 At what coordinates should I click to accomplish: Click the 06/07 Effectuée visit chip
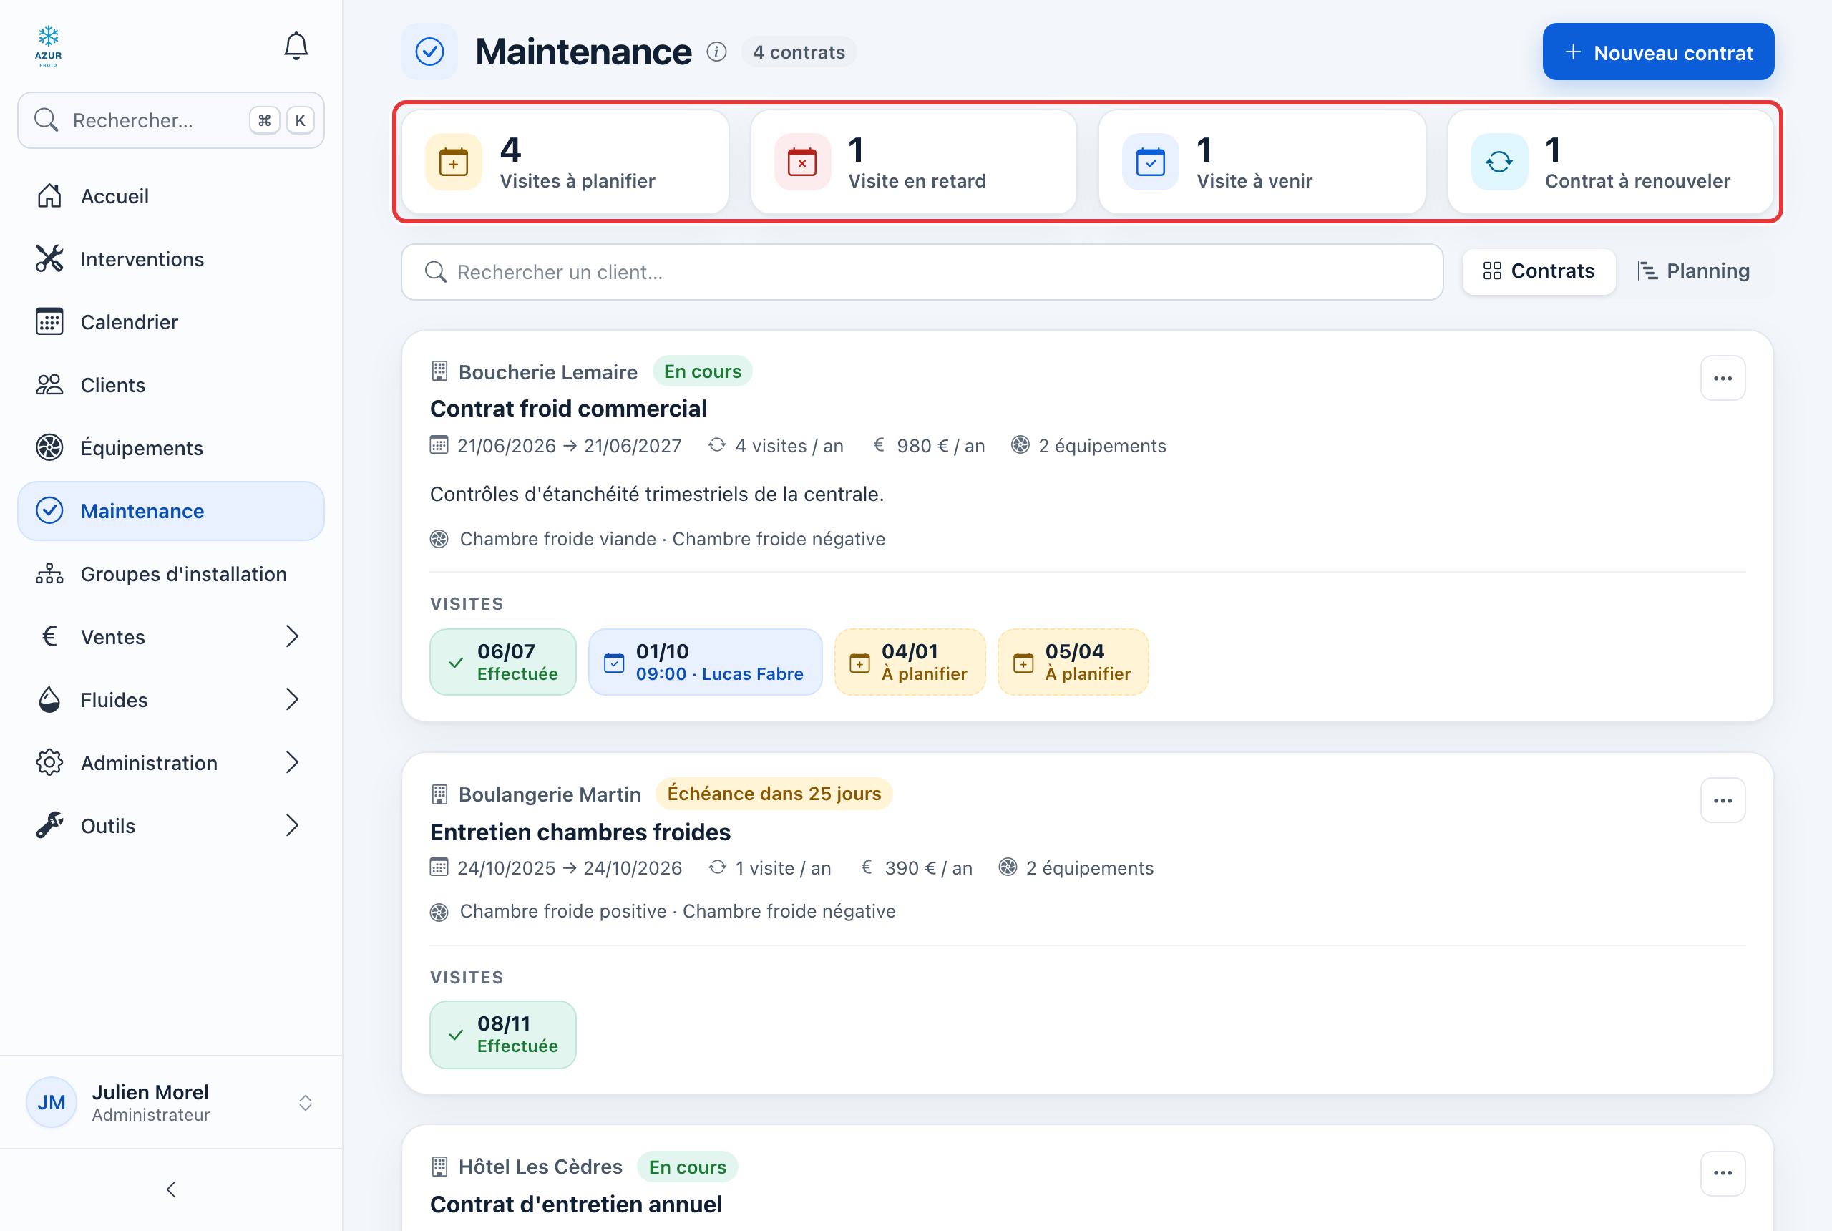click(503, 662)
